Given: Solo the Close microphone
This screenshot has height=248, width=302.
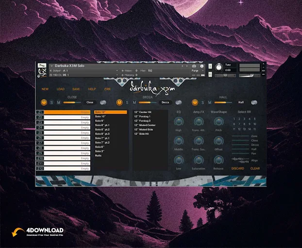Looking at the screenshot, I should [51, 102].
